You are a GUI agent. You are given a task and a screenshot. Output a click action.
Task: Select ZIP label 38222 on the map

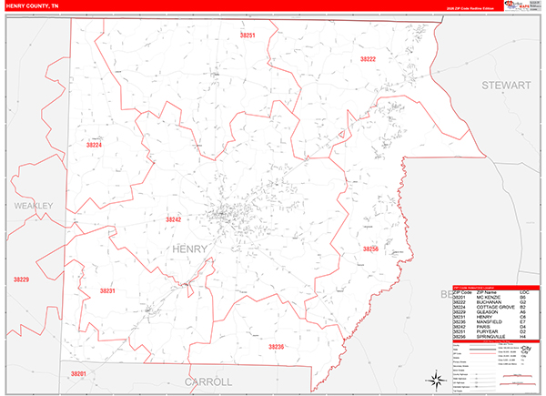coord(368,59)
